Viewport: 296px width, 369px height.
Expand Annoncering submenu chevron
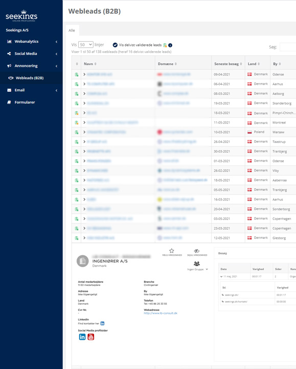point(56,66)
